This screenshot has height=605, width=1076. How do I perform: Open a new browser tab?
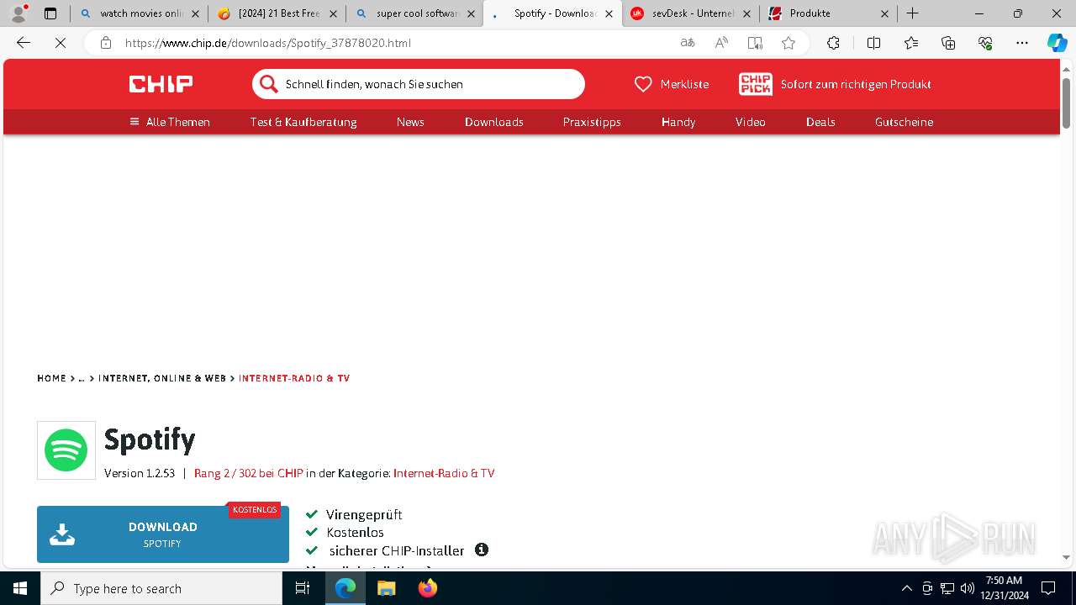(x=912, y=13)
